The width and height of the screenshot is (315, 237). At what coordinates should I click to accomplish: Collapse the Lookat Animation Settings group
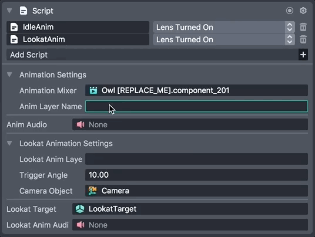(9, 143)
